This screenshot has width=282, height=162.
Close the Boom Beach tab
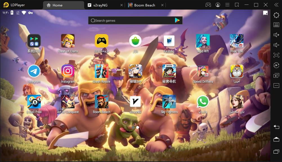[x=162, y=5]
